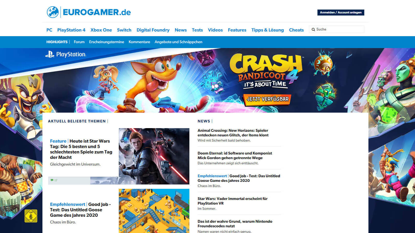The width and height of the screenshot is (415, 233).
Task: Type in the Suche search field
Action: coord(339,29)
